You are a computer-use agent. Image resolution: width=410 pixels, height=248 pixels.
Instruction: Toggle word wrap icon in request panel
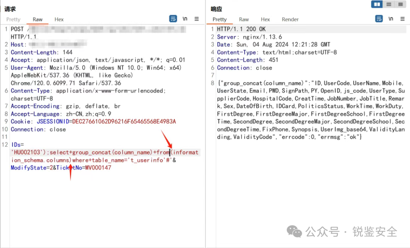pos(173,19)
